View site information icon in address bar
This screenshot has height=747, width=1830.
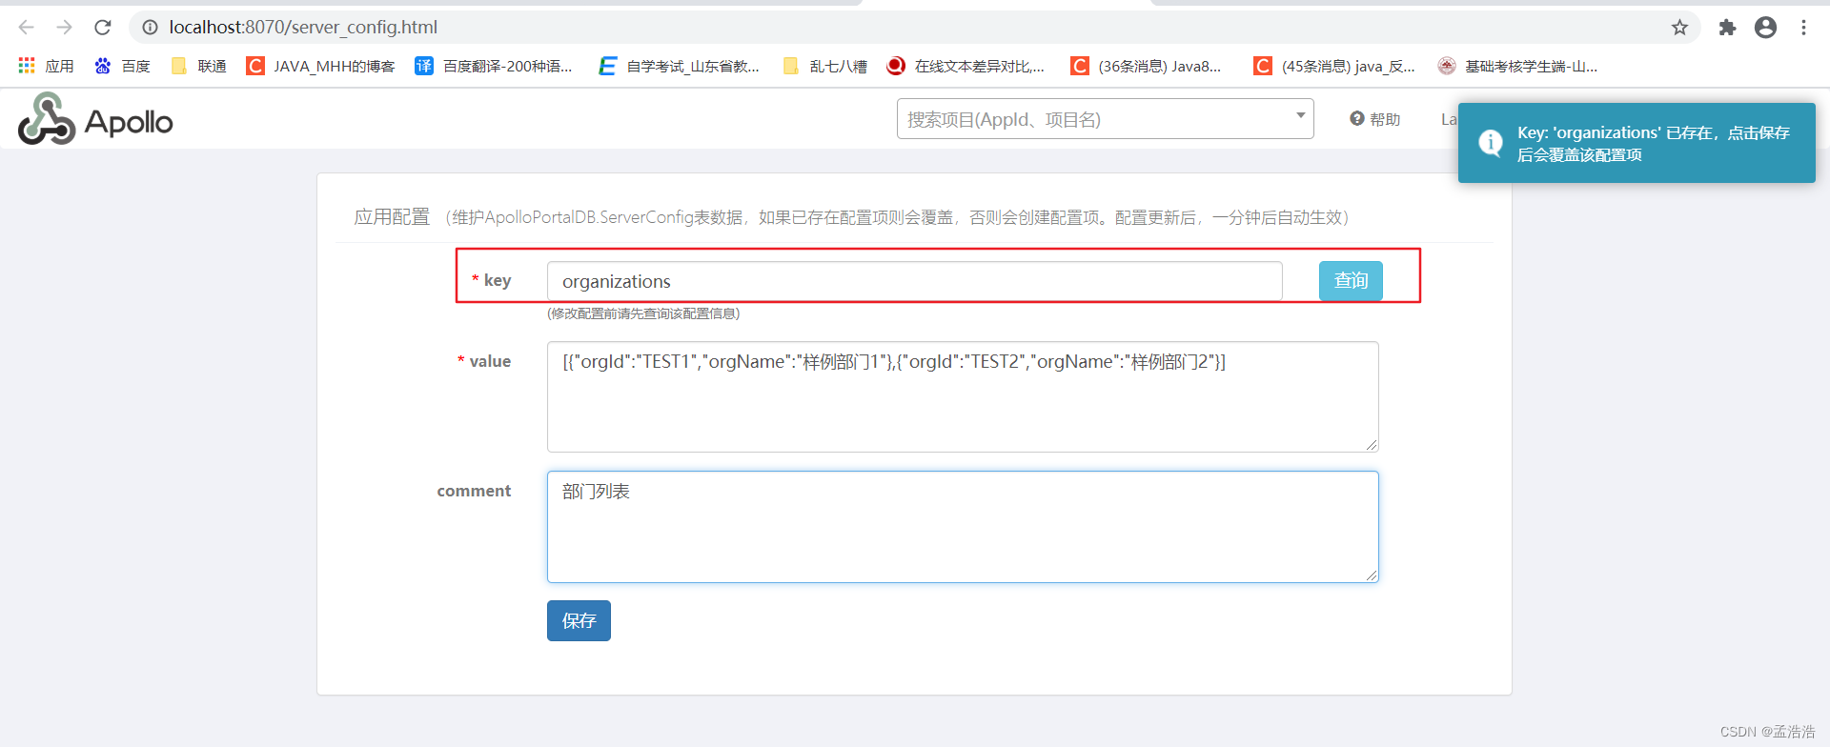point(150,28)
